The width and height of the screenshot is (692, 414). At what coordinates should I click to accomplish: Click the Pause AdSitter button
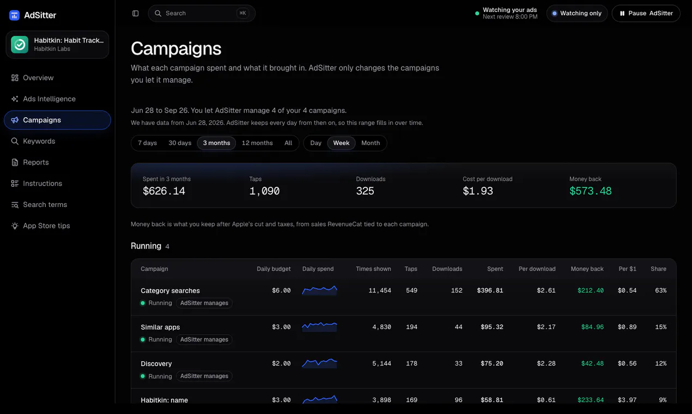coord(646,13)
